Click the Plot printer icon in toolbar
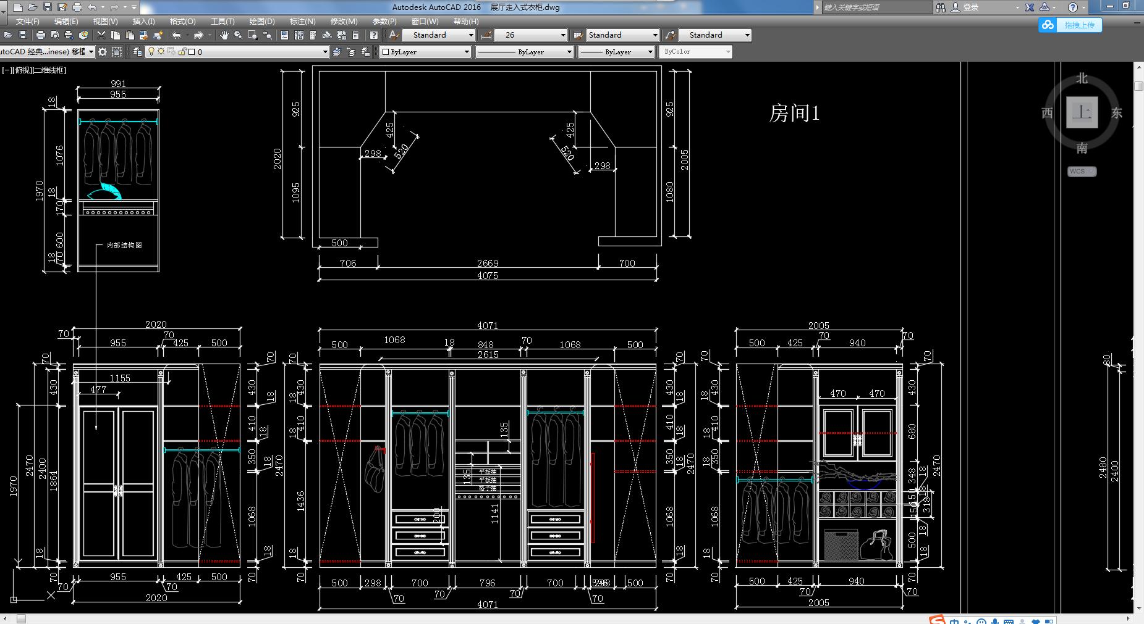 pos(41,35)
